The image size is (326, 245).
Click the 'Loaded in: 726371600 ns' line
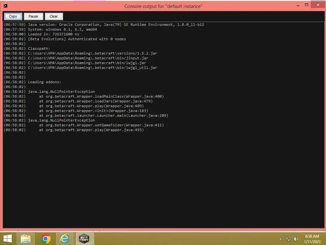[41, 34]
